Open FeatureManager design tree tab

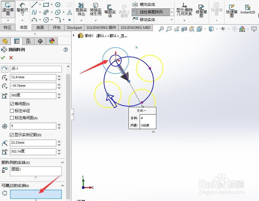pos(5,41)
